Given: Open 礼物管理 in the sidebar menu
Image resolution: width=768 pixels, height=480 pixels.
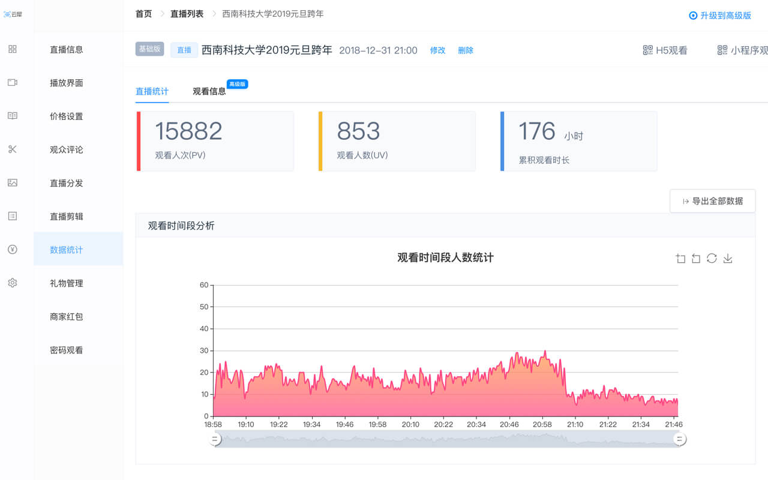Looking at the screenshot, I should tap(67, 283).
